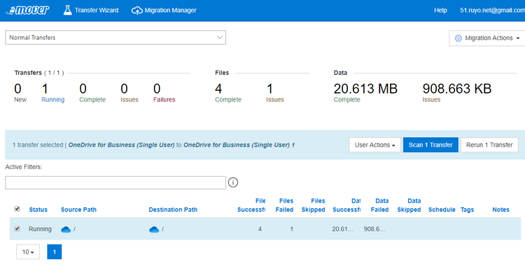Sort by the Data Failed column

tap(379, 205)
